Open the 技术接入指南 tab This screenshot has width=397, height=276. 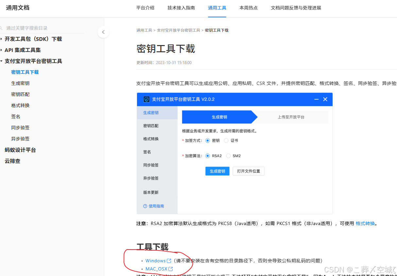181,8
